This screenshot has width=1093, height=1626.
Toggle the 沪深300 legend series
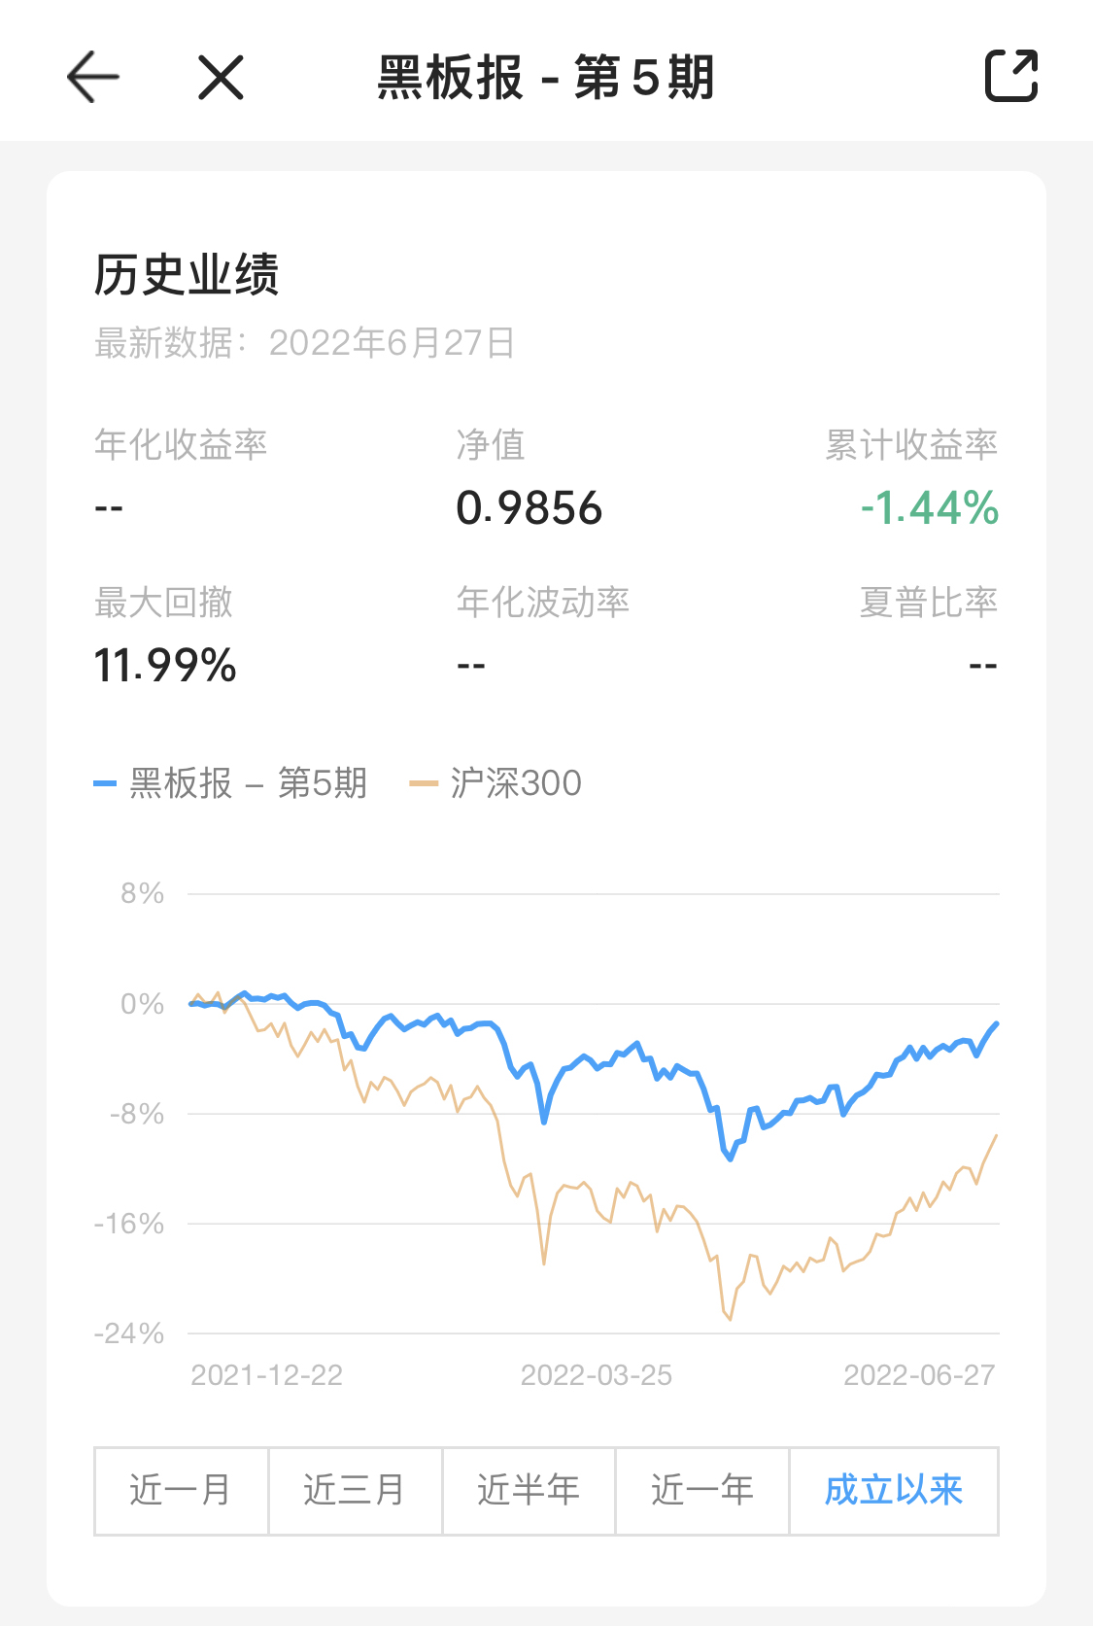tap(496, 783)
